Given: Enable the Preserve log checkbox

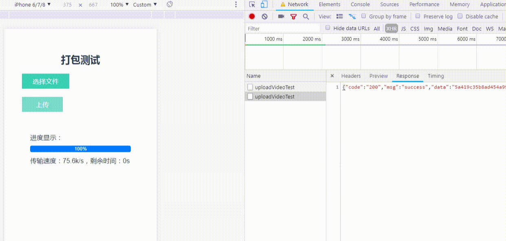Looking at the screenshot, I should (x=418, y=16).
